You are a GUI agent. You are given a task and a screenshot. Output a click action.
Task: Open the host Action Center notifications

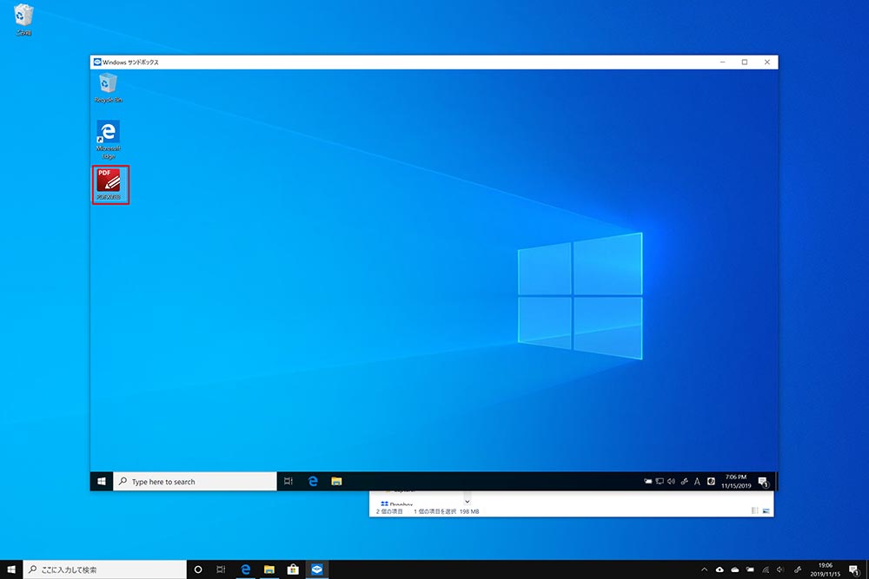coord(854,569)
